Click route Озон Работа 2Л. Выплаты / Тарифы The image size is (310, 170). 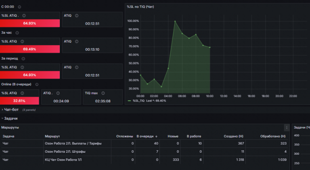[x=73, y=143]
